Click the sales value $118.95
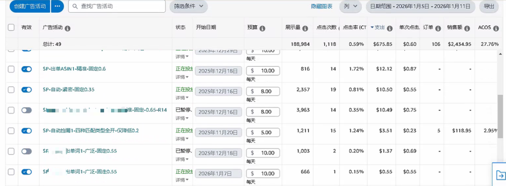506x186 pixels. [x=462, y=130]
